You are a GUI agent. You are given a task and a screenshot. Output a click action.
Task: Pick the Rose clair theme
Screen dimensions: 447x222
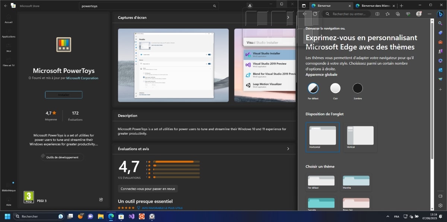click(x=356, y=204)
